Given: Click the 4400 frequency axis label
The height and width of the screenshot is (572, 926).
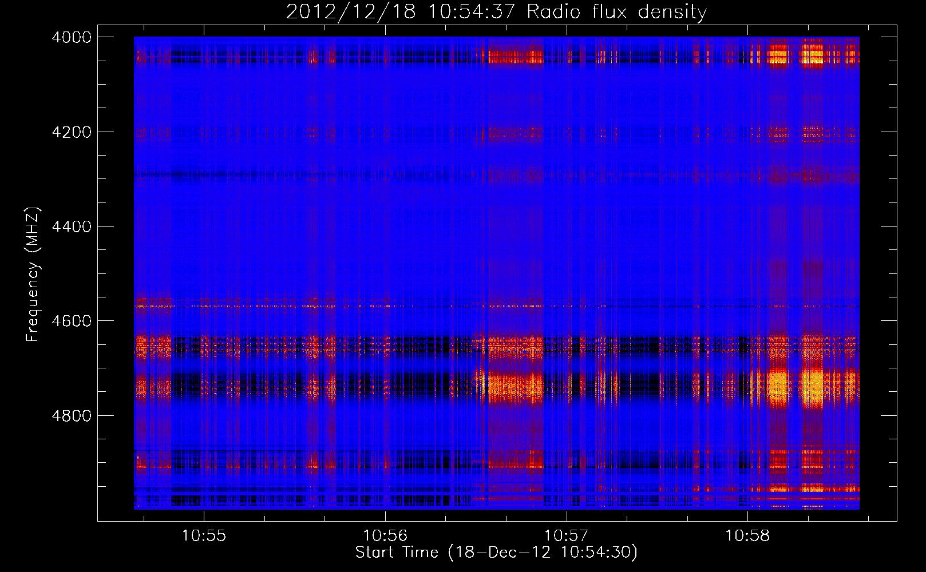Looking at the screenshot, I should [x=72, y=227].
